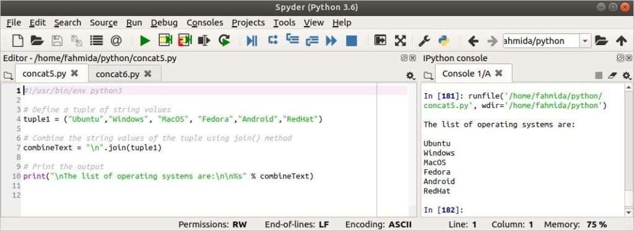This screenshot has width=634, height=231.
Task: Switch to the concat6.py tab
Action: 117,73
